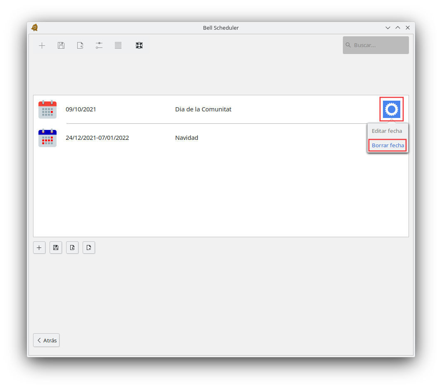The image size is (442, 389).
Task: Click the Bell Scheduler bell icon in the title bar
Action: tap(35, 28)
